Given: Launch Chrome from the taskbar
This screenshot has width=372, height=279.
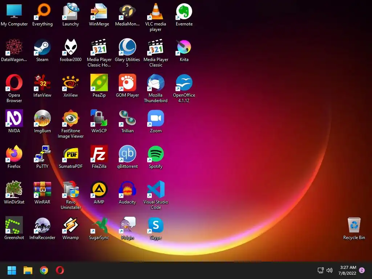Looking at the screenshot, I should (x=44, y=270).
